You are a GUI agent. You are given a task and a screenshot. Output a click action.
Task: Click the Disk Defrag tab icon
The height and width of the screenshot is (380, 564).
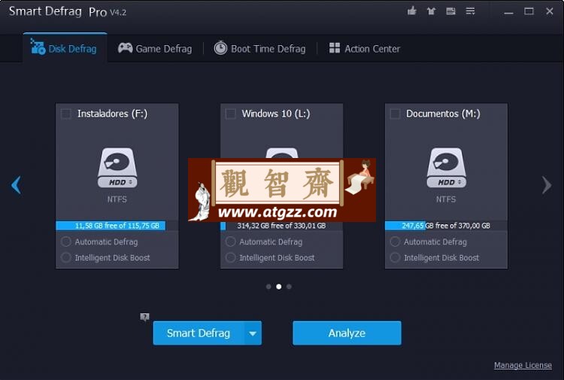38,47
